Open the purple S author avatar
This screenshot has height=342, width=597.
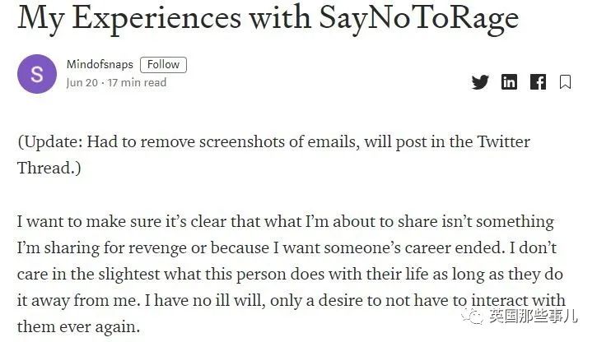pyautogui.click(x=37, y=74)
